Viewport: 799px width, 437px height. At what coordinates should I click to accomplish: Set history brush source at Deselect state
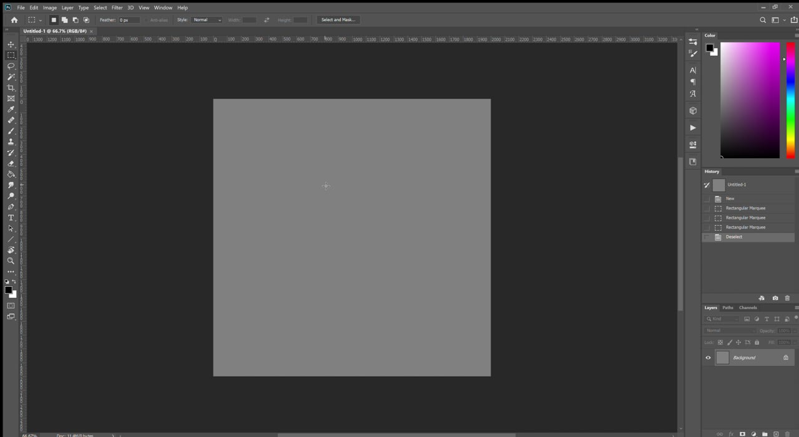click(707, 238)
